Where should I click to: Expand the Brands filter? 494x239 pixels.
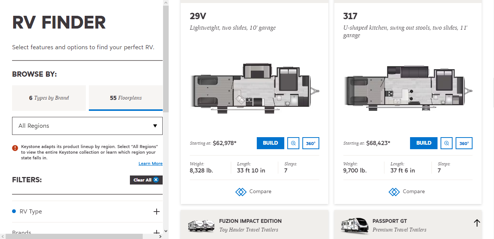point(157,233)
